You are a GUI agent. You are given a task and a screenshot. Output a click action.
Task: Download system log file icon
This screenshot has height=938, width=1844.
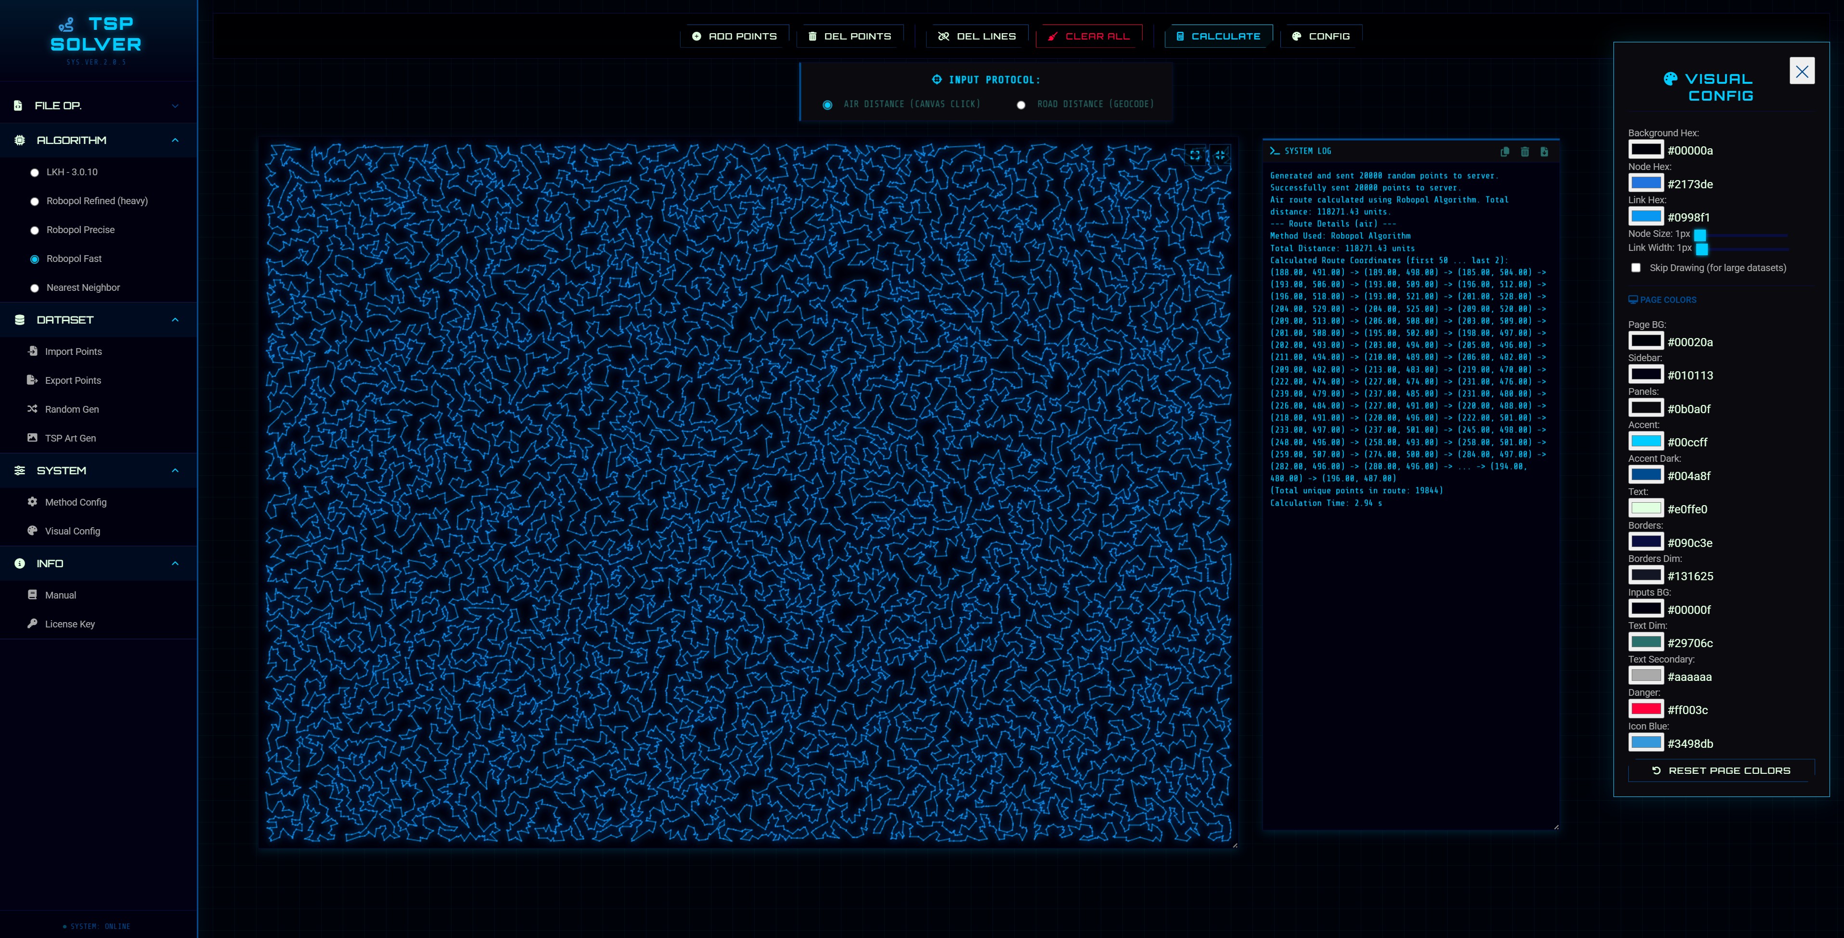click(x=1544, y=151)
